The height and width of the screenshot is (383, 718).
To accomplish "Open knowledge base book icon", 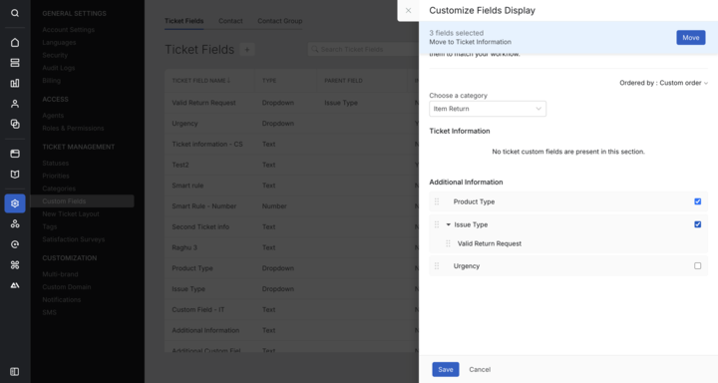I will pos(15,175).
